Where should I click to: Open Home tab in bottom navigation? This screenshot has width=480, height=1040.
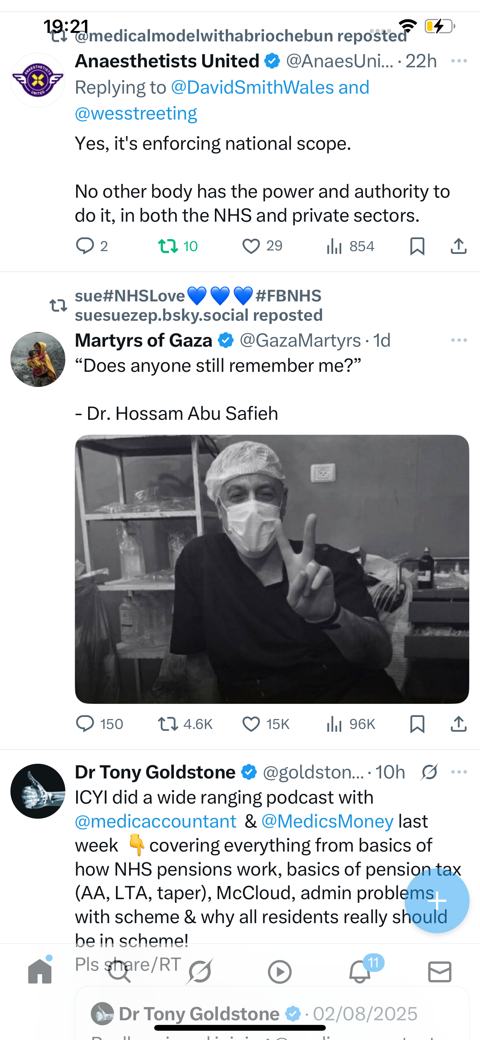click(x=40, y=972)
